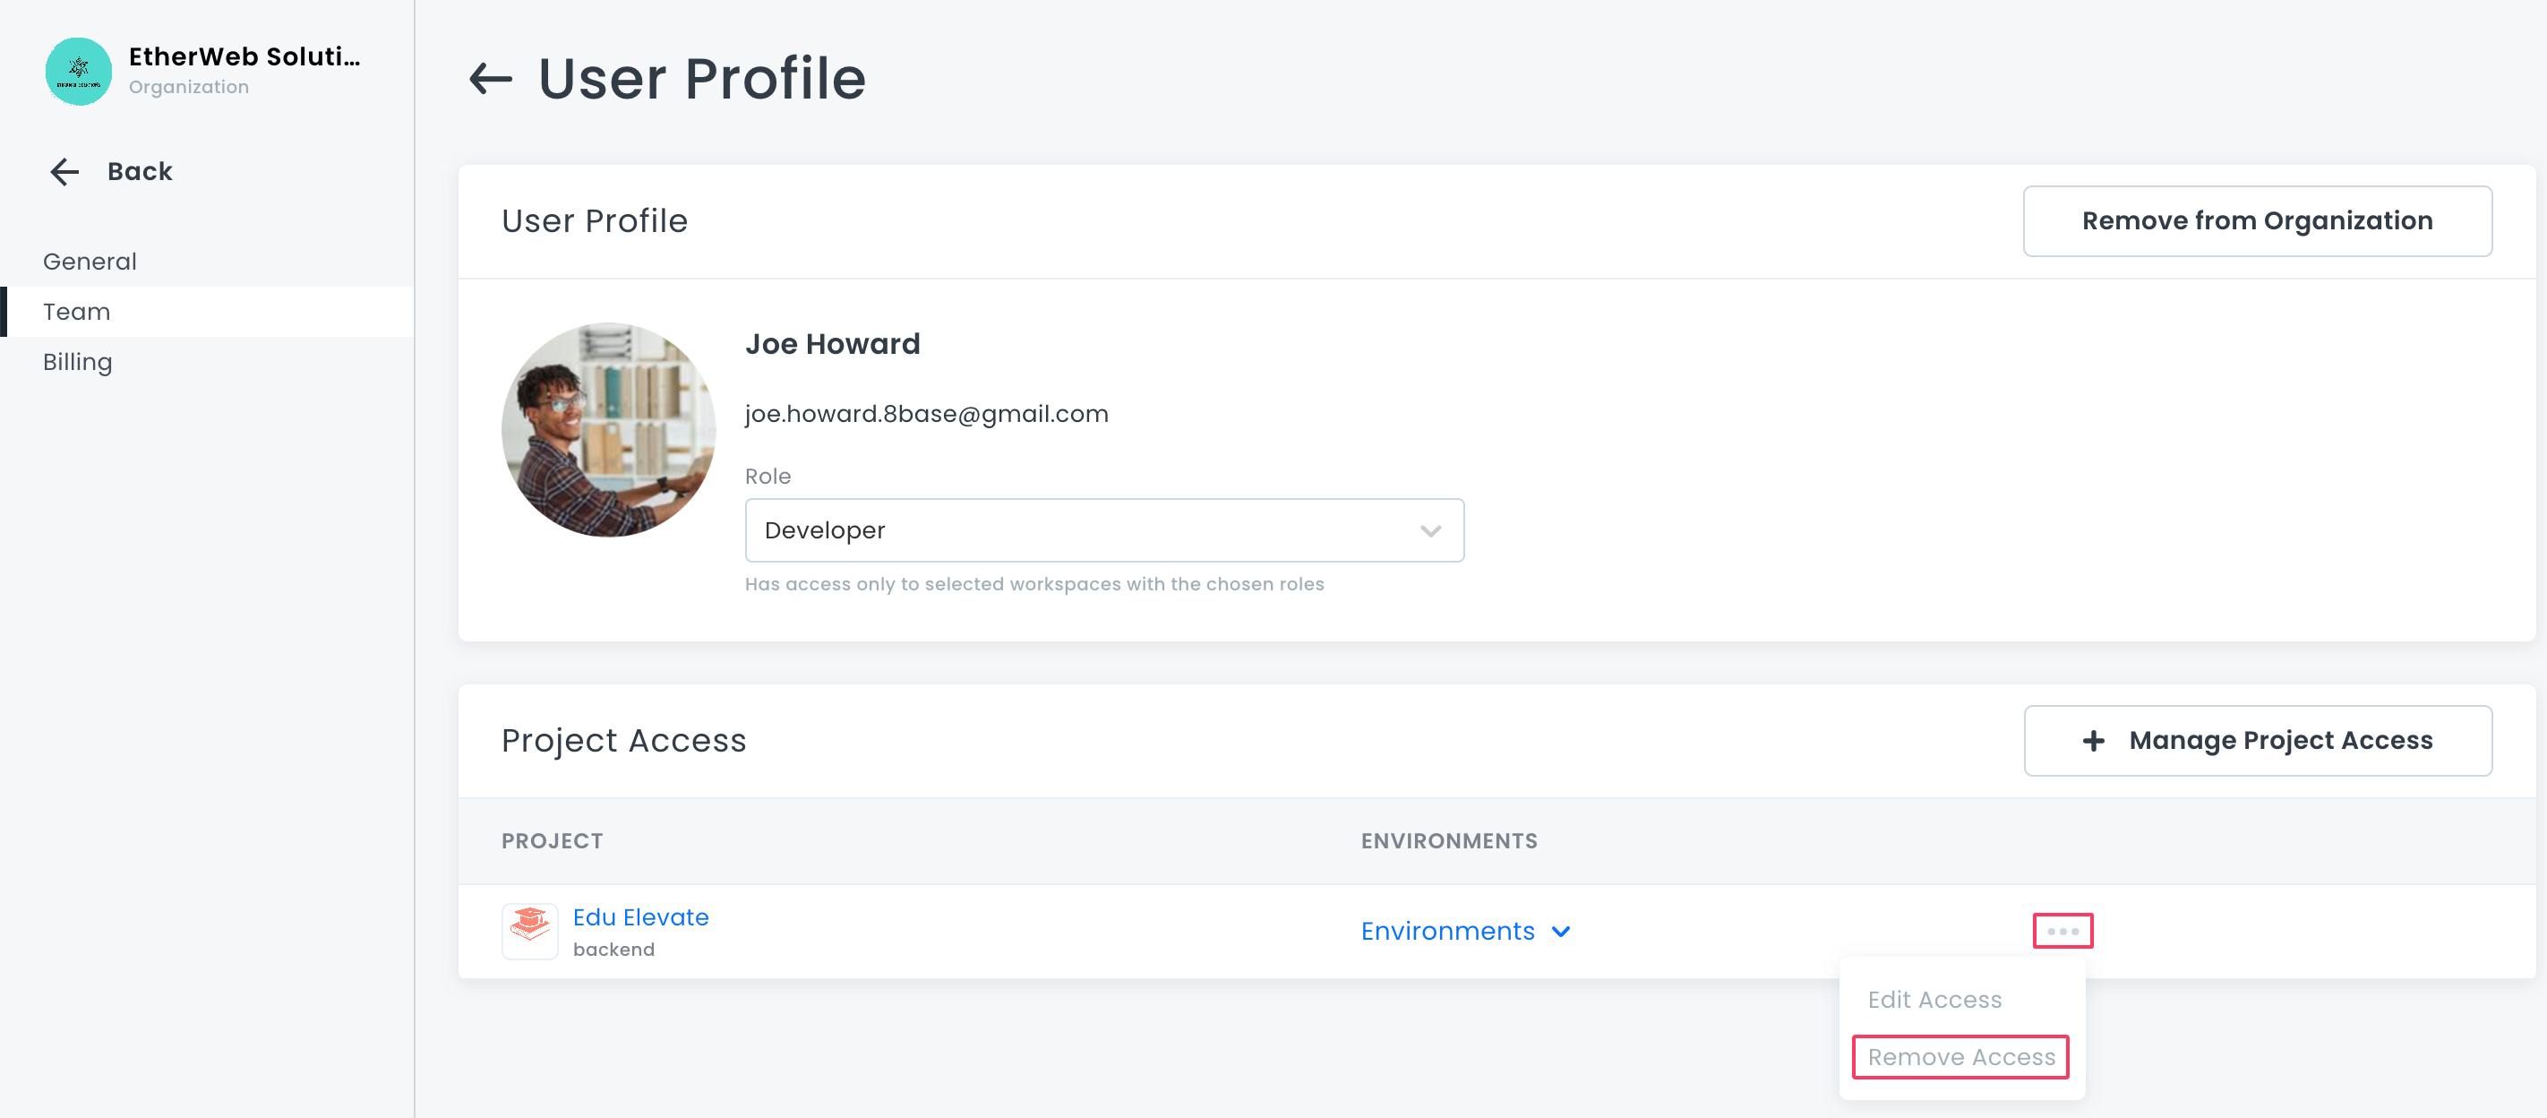The image size is (2547, 1118).
Task: Click the chevron in the Role dropdown
Action: [1429, 531]
